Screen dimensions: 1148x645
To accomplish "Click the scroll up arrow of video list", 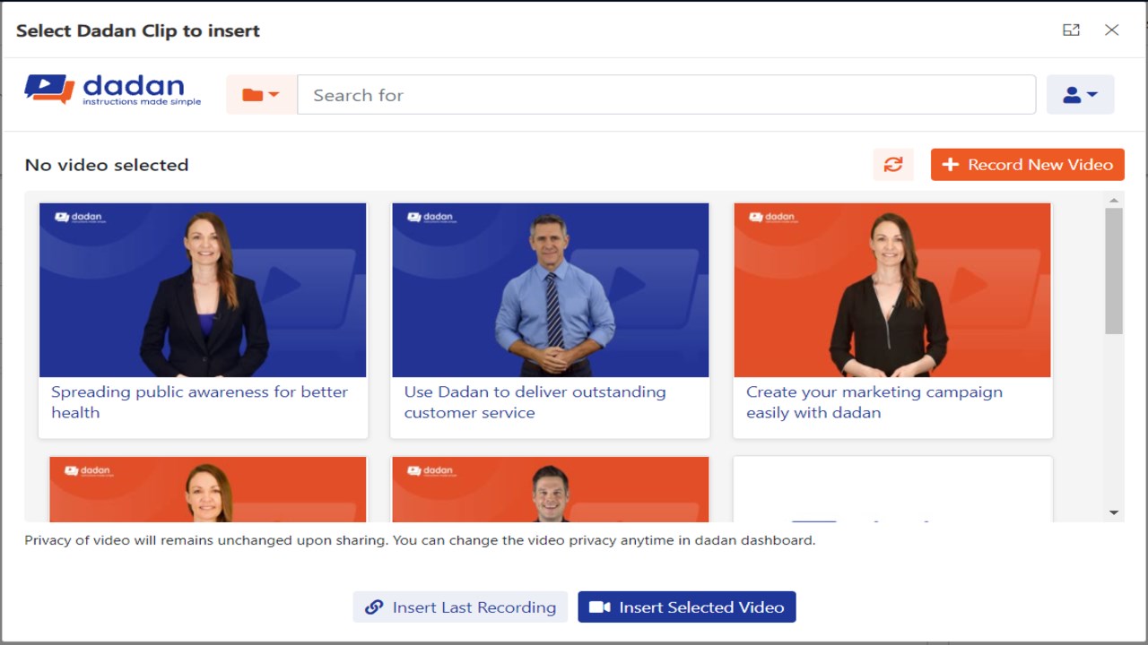I will (x=1114, y=200).
